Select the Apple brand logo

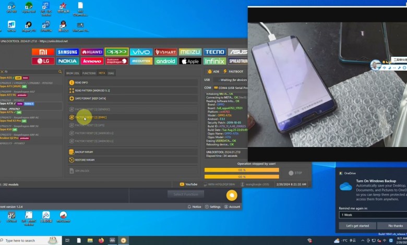click(x=190, y=61)
